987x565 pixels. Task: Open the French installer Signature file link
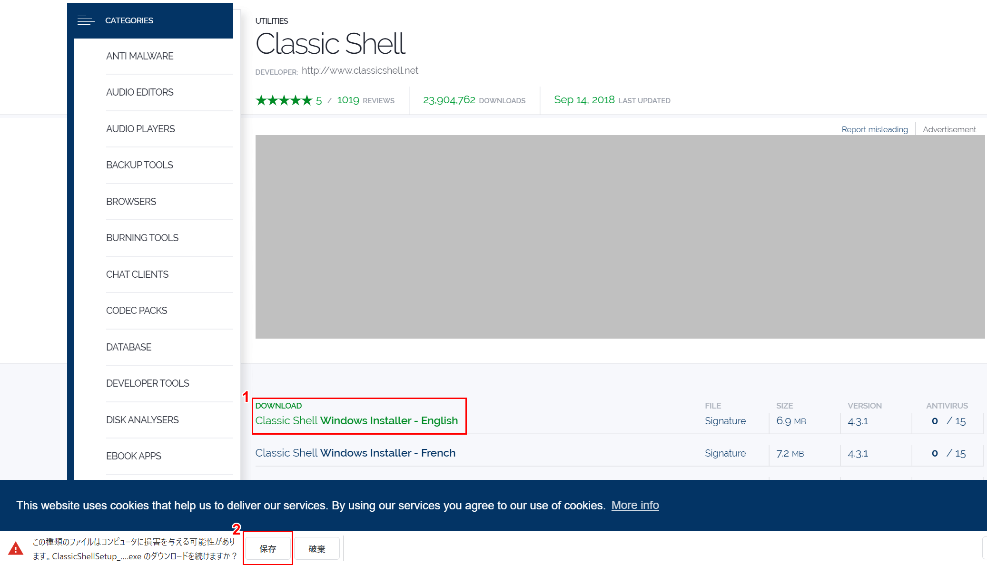(725, 453)
